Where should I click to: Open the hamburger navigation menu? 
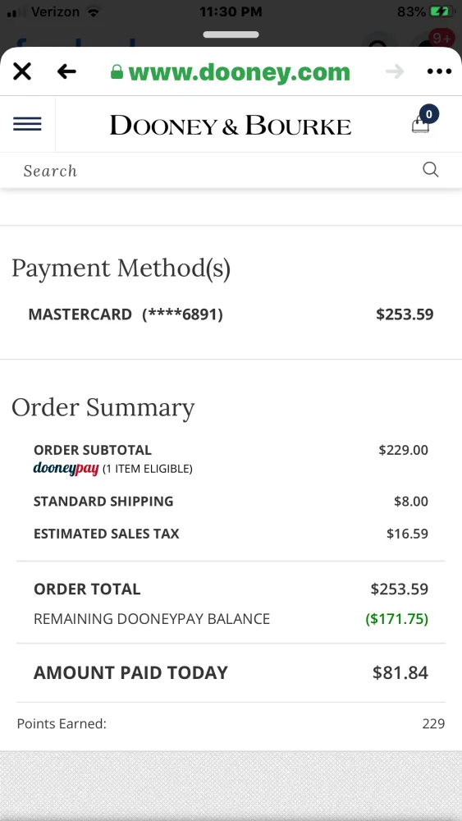(27, 124)
